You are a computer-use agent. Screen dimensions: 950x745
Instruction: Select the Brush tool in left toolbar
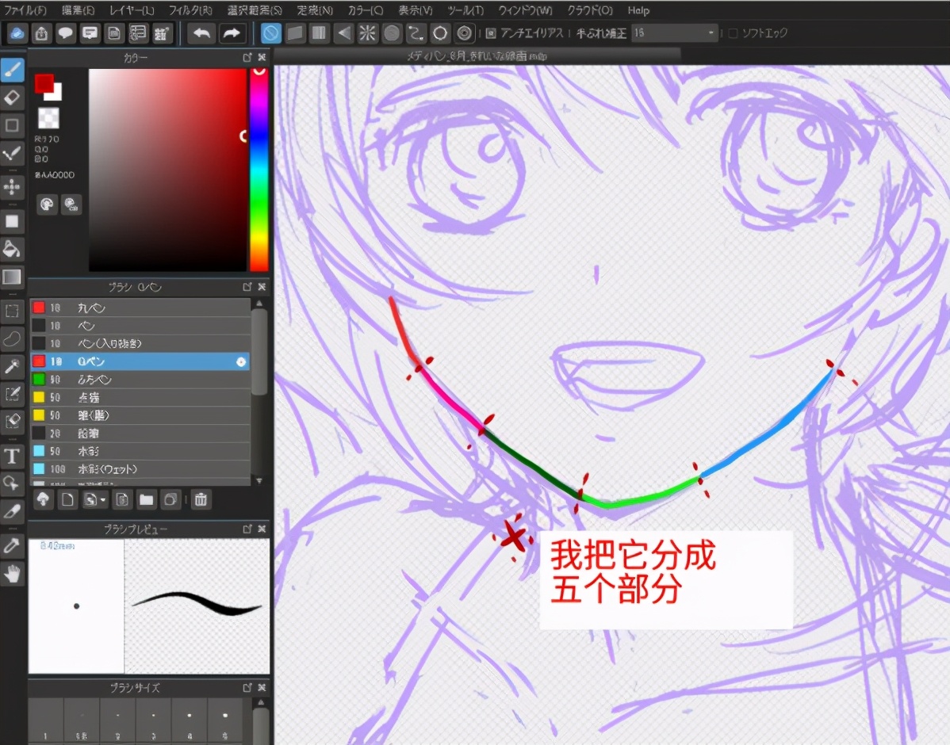[x=12, y=71]
